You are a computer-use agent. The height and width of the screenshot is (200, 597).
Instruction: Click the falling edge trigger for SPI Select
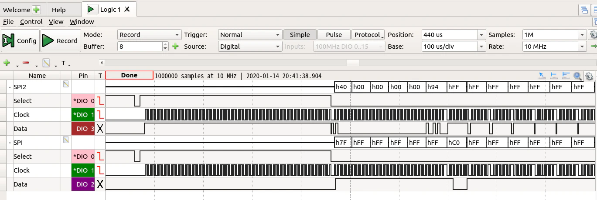coord(100,157)
